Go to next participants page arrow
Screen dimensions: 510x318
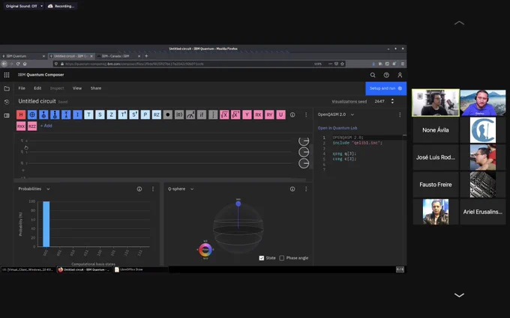coord(459,295)
